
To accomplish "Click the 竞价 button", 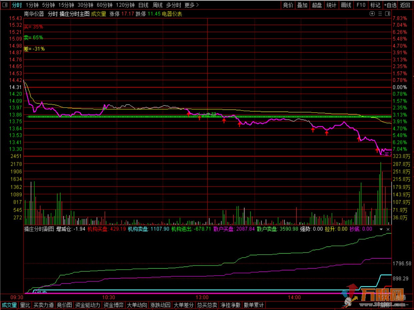I will pyautogui.click(x=288, y=5).
